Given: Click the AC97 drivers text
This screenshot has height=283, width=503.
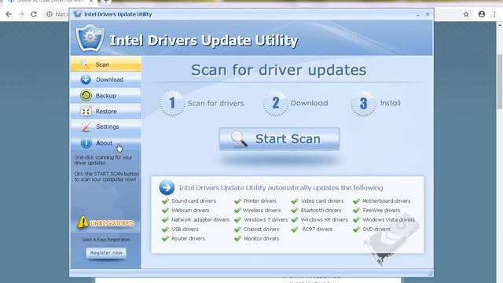Looking at the screenshot, I should [318, 229].
